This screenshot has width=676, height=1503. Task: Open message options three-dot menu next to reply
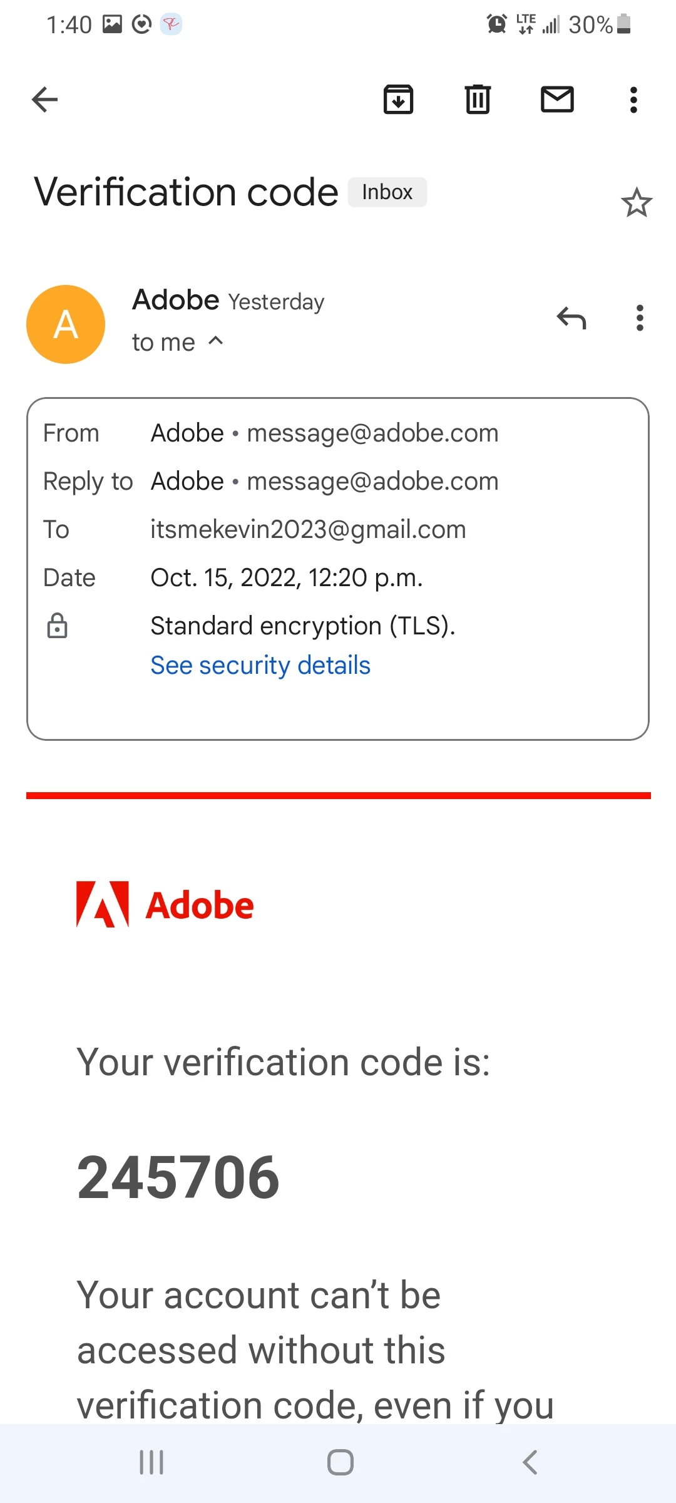(639, 318)
